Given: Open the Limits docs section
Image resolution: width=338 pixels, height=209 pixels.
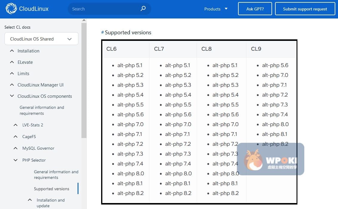Looking at the screenshot, I should click(23, 74).
